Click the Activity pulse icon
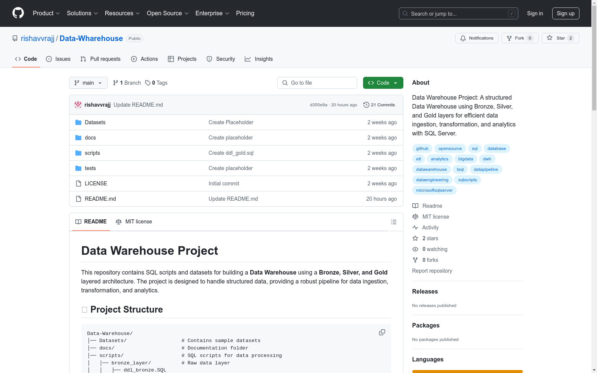 pos(415,228)
